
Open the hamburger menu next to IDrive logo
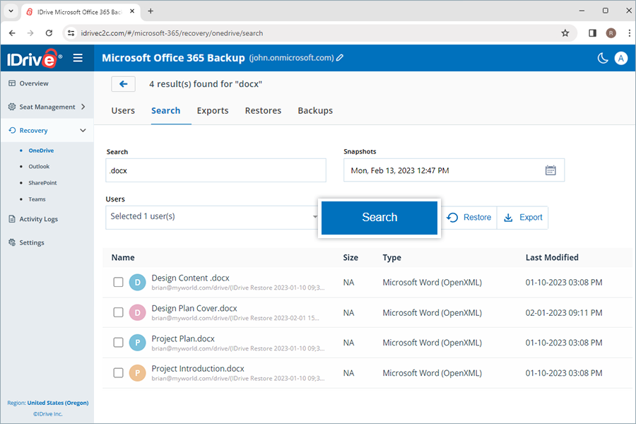pos(78,58)
